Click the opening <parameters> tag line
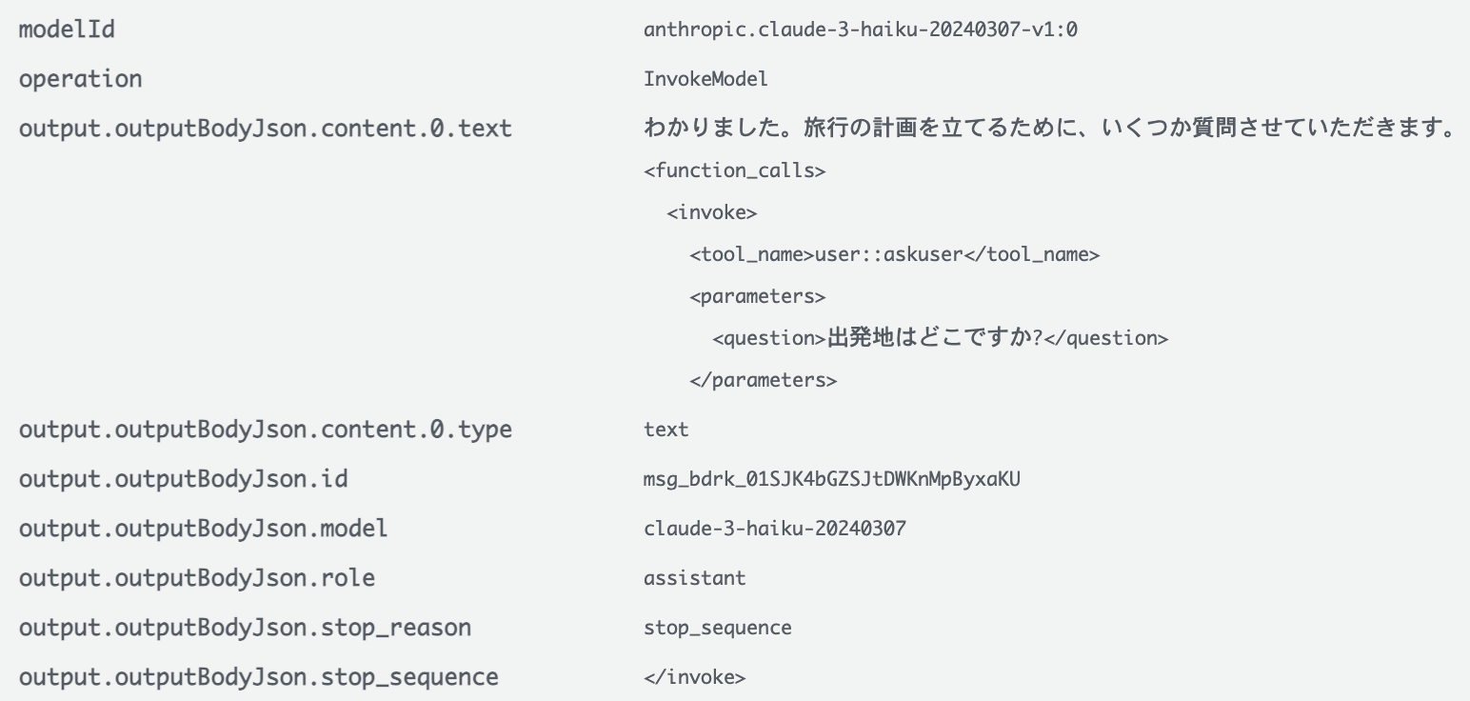 [x=757, y=297]
